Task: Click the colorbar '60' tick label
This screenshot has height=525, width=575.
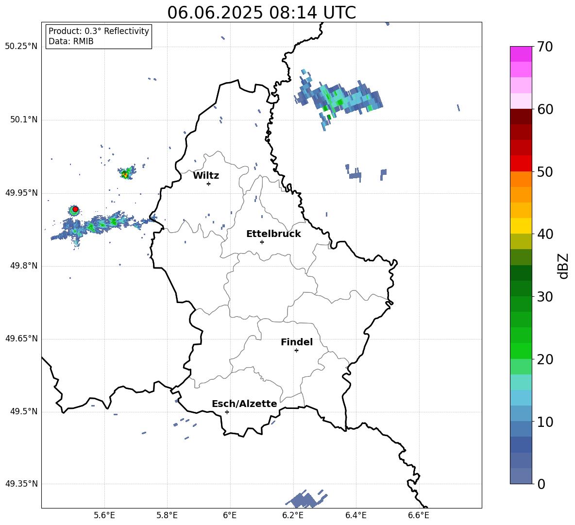Action: click(x=544, y=109)
